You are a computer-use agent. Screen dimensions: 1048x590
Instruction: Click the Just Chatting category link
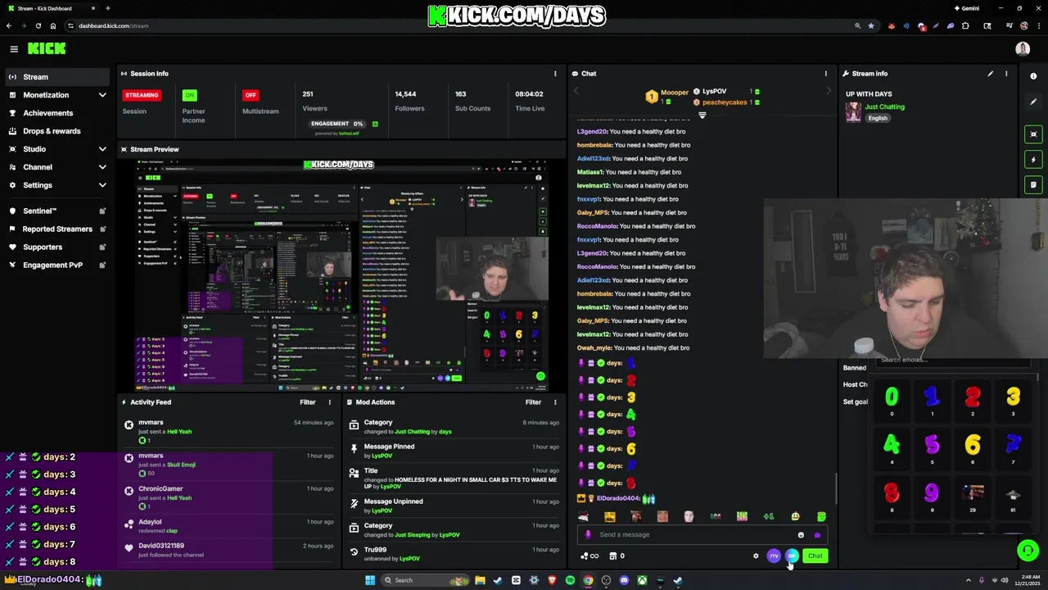(884, 107)
